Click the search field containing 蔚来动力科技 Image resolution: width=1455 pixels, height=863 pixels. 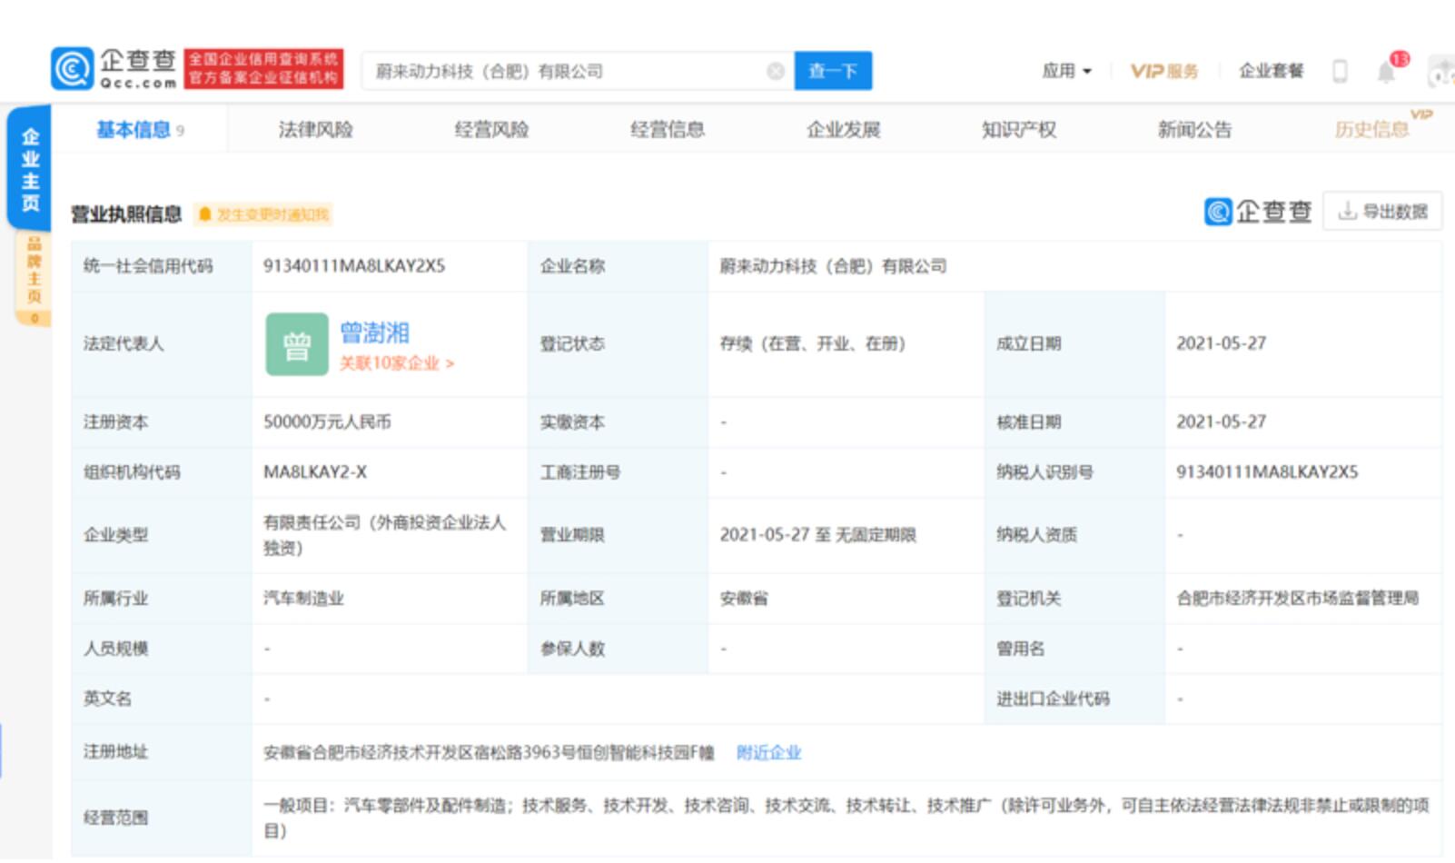pyautogui.click(x=578, y=71)
